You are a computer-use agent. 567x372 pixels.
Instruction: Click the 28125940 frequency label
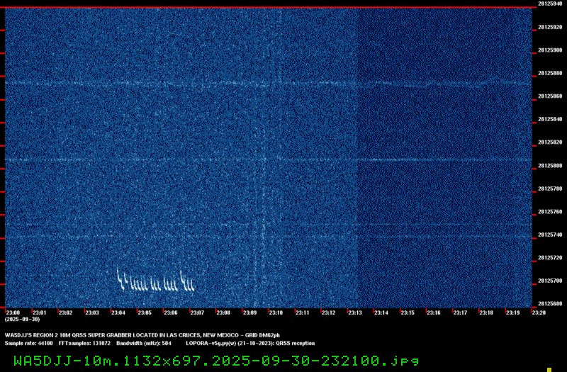pyautogui.click(x=550, y=4)
